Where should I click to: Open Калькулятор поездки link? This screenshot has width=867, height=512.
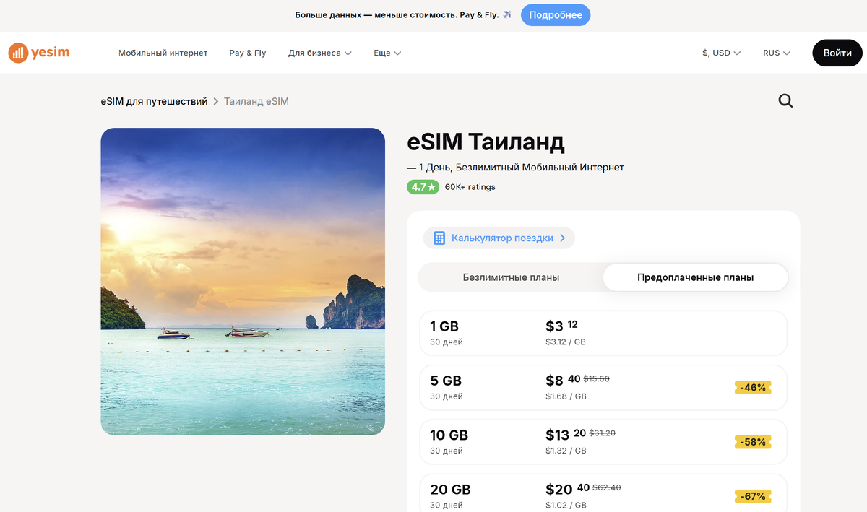(499, 238)
